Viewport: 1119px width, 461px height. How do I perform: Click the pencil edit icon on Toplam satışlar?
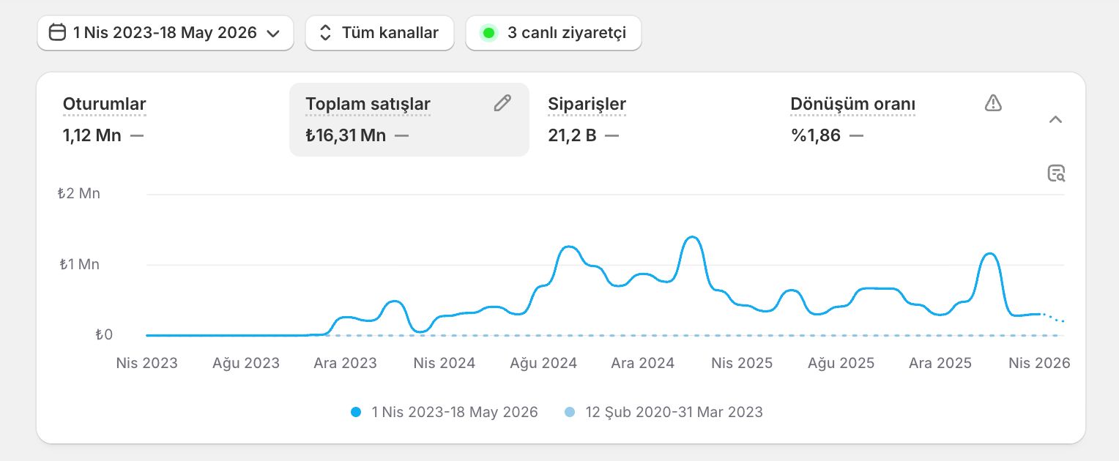(x=502, y=103)
